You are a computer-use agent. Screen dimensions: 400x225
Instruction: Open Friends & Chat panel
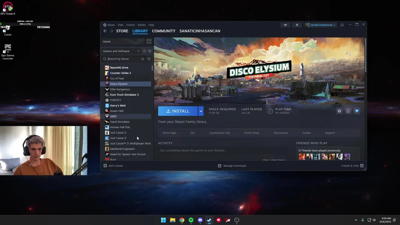click(352, 166)
